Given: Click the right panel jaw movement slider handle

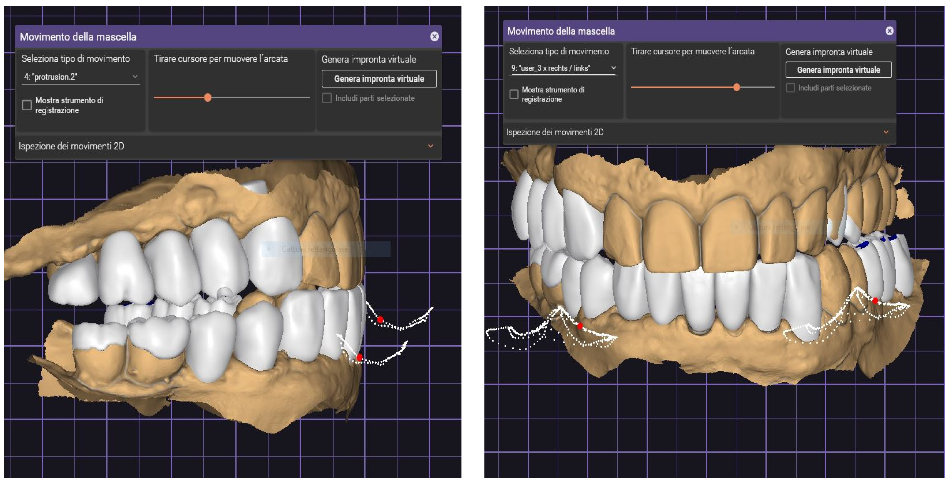Looking at the screenshot, I should coord(736,87).
